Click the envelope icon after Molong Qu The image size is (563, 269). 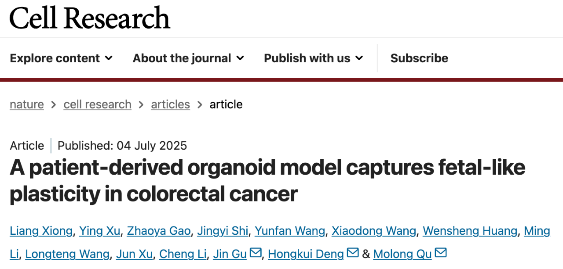(x=441, y=253)
